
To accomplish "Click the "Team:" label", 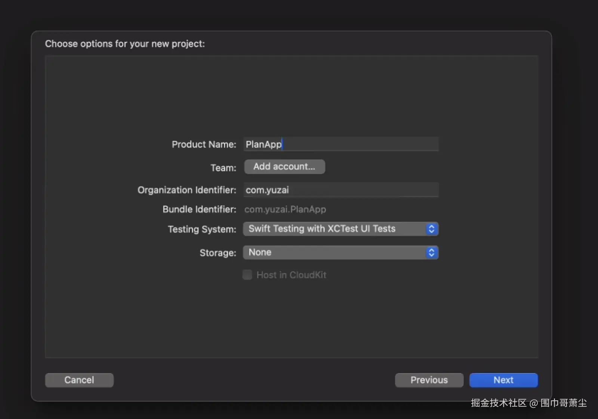I will pyautogui.click(x=223, y=168).
